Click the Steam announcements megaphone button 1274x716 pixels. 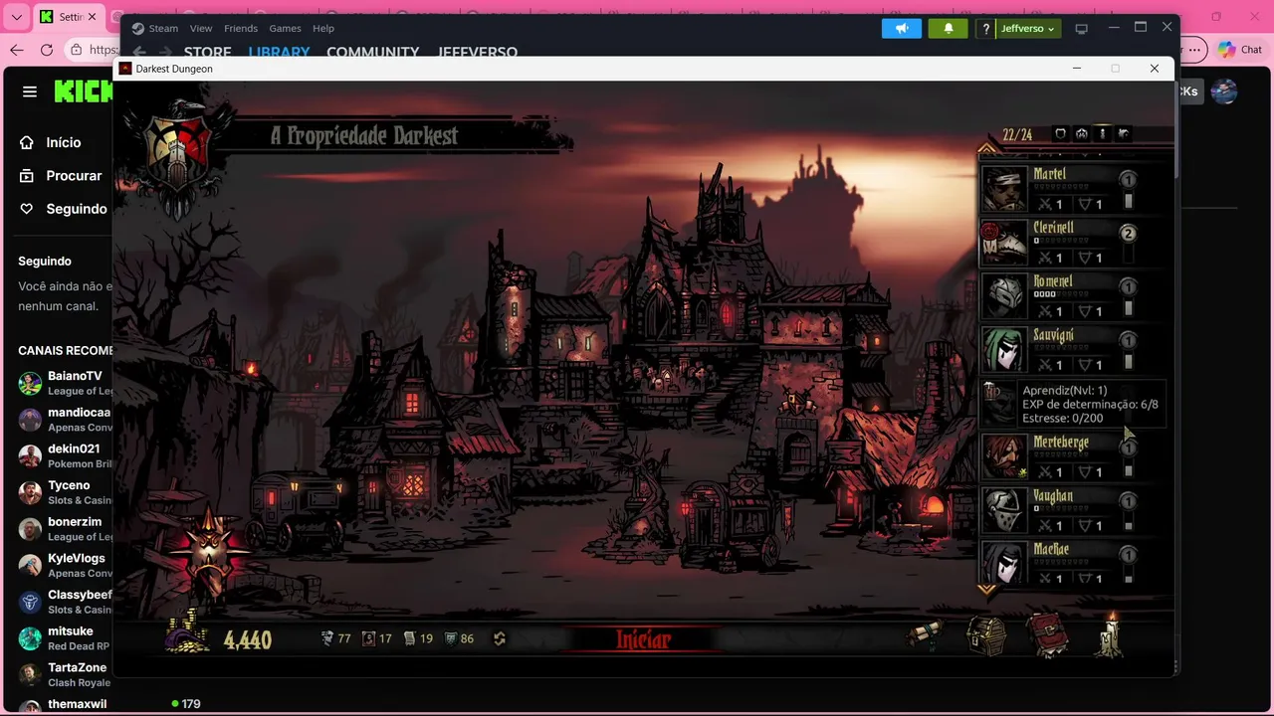click(x=902, y=28)
